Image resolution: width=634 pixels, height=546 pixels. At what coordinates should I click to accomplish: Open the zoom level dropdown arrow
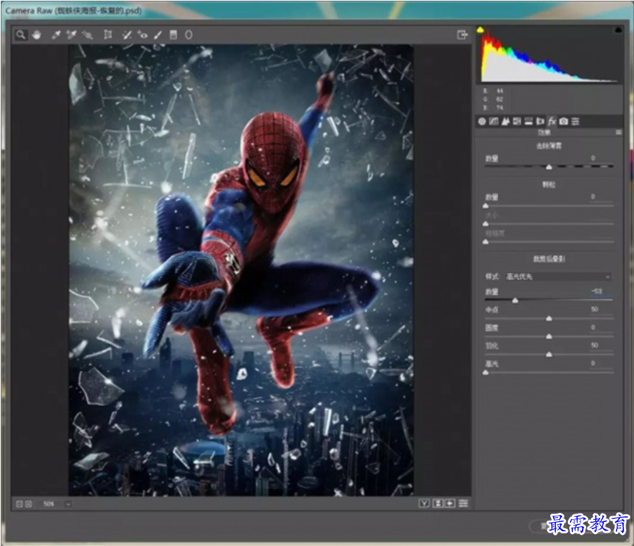(x=68, y=504)
